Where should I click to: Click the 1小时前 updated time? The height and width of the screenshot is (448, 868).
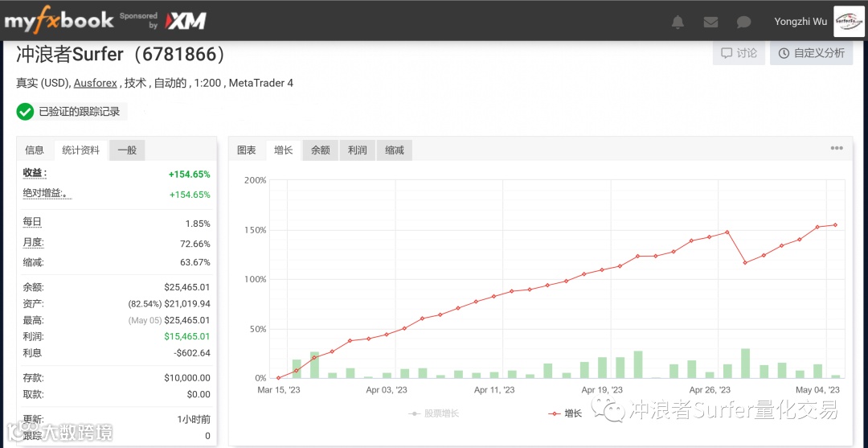(194, 419)
